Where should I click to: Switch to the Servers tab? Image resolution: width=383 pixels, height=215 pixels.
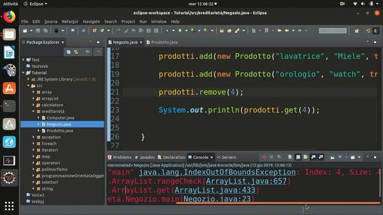(226, 157)
